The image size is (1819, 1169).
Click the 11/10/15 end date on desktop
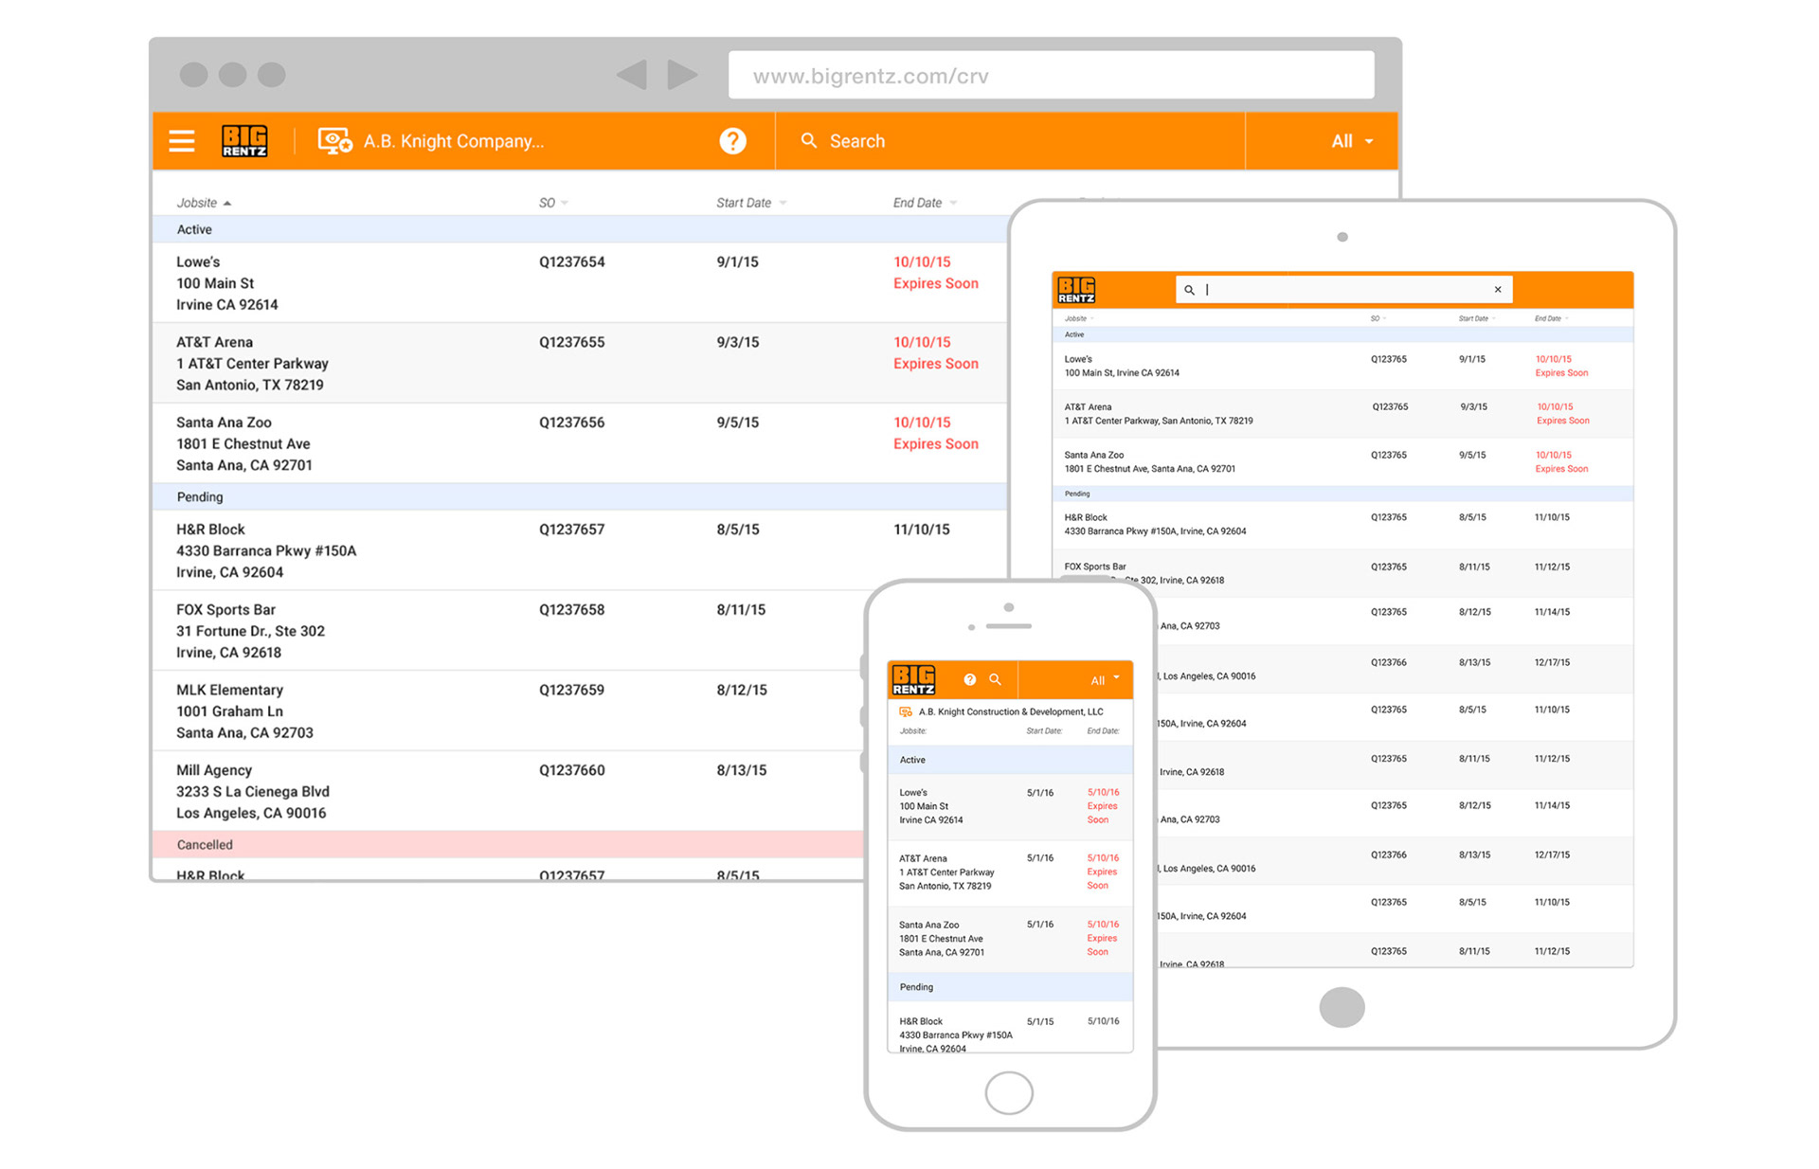(921, 530)
